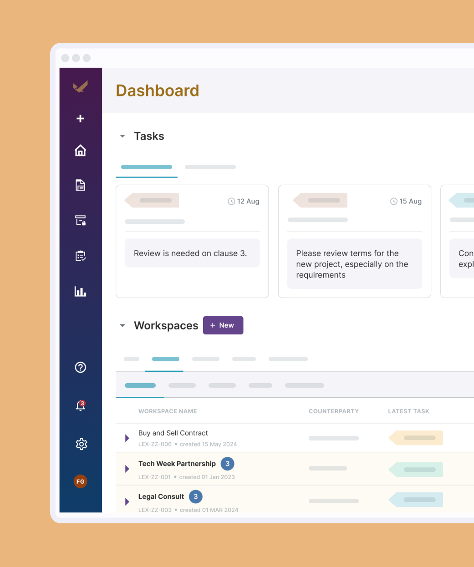This screenshot has width=474, height=567.
Task: Collapse the Workspaces section
Action: point(122,325)
